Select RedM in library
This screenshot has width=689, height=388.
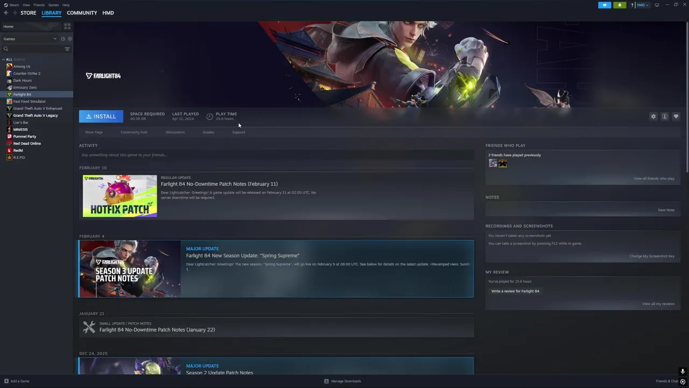(37, 150)
